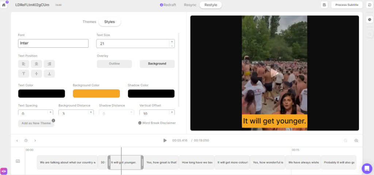The height and width of the screenshot is (175, 374).
Task: Click left trim handle of selected segment
Action: click(109, 162)
